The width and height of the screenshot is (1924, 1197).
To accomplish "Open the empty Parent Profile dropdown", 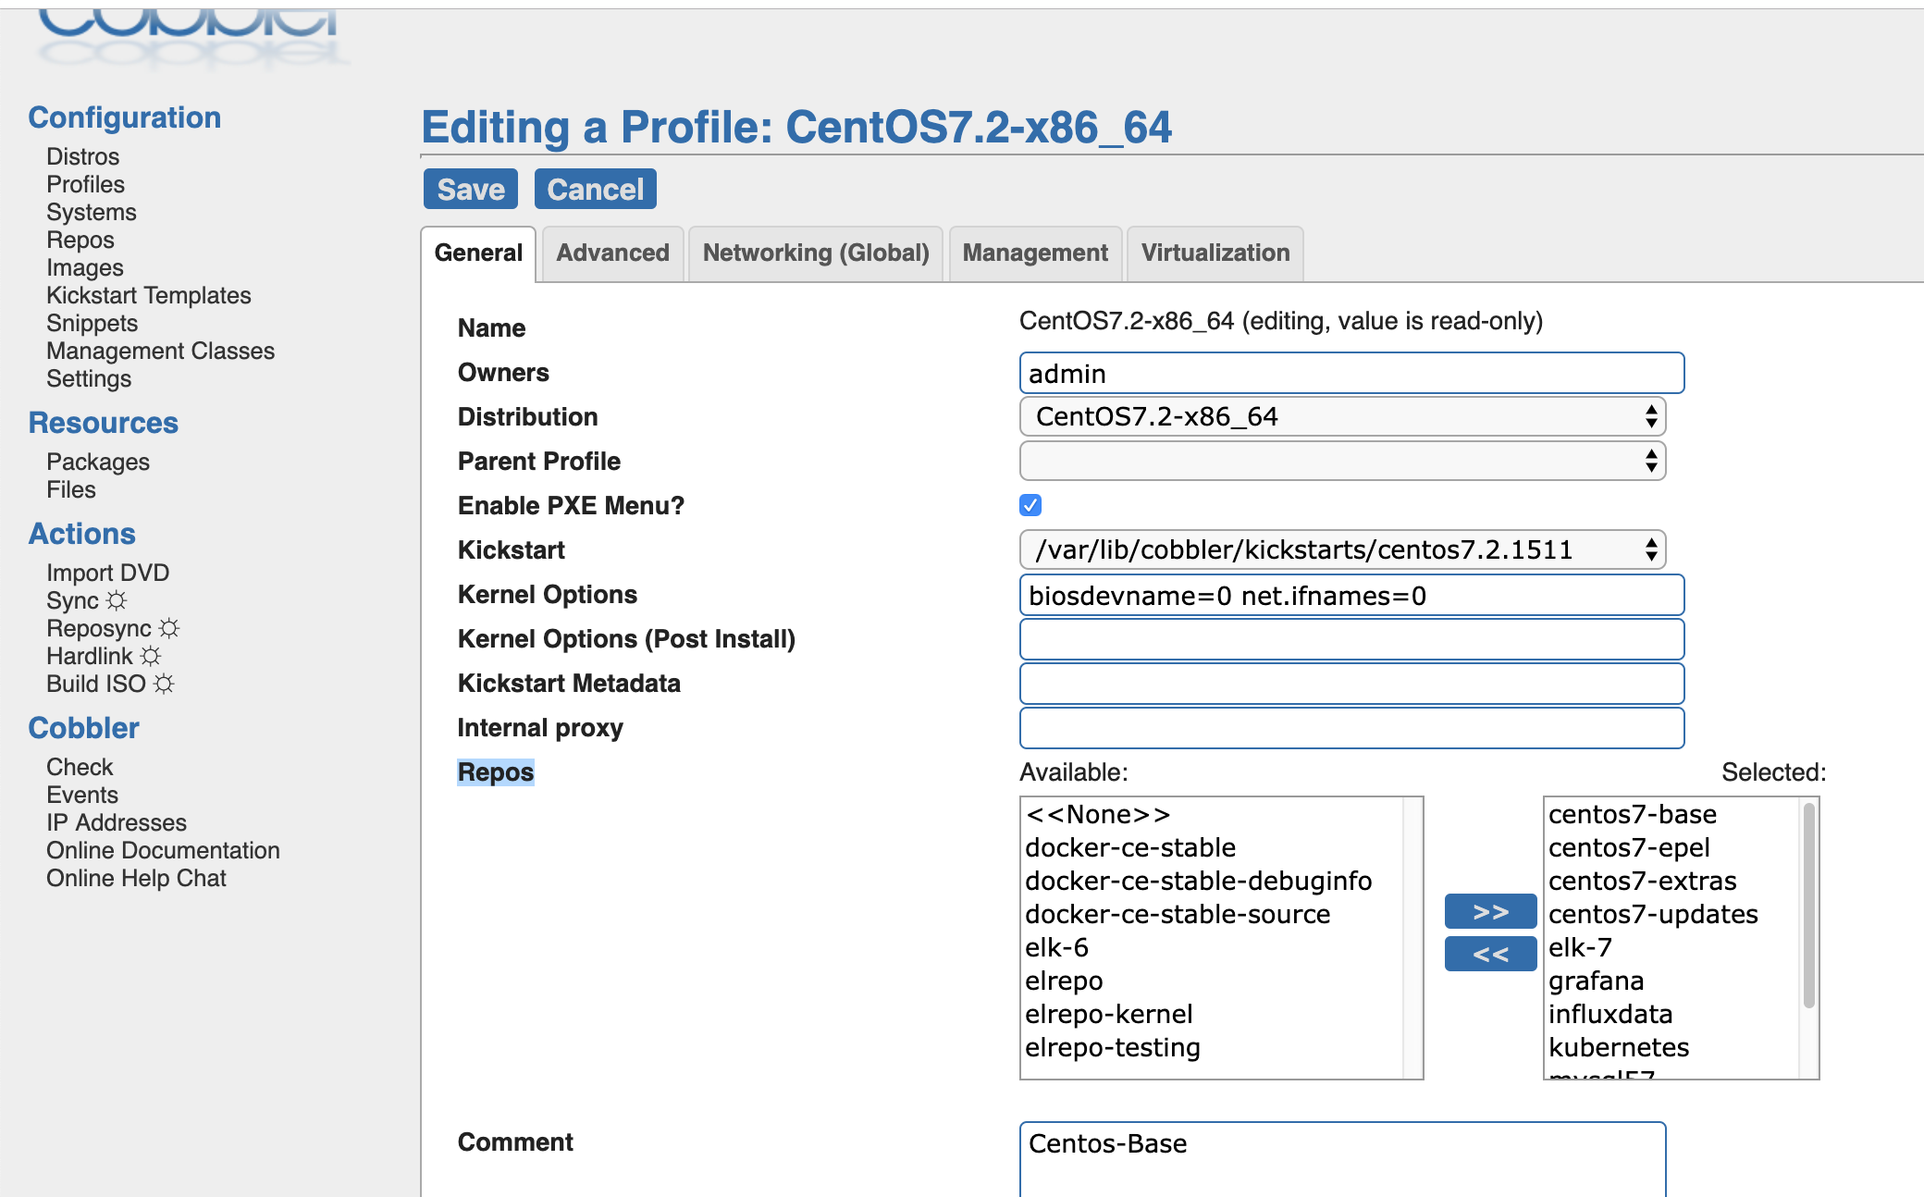I will [x=1342, y=461].
